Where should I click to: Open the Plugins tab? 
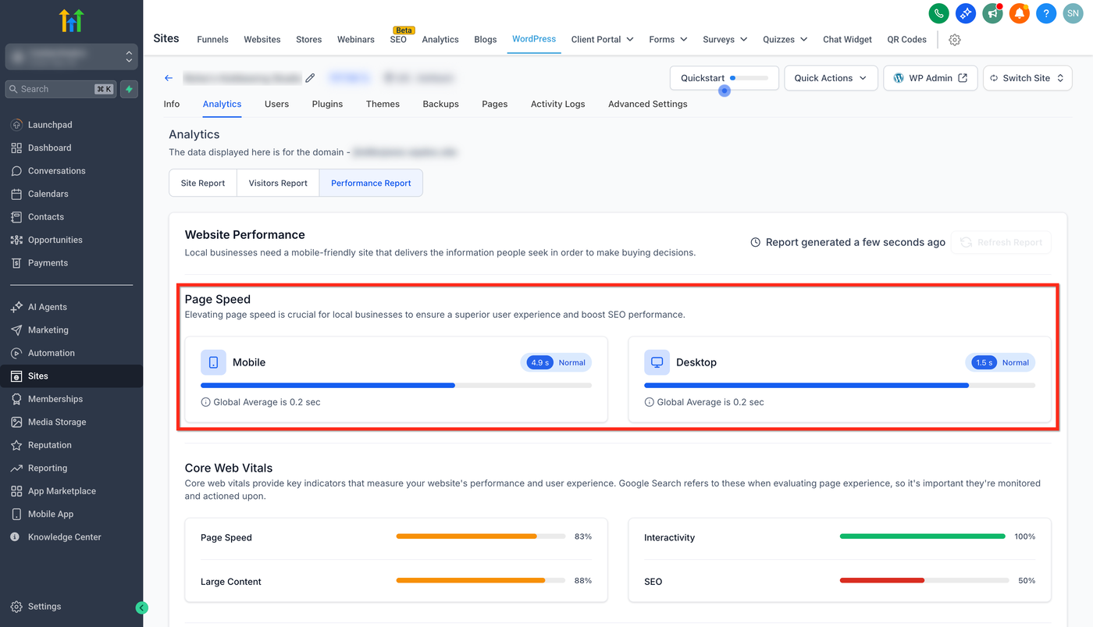click(327, 104)
